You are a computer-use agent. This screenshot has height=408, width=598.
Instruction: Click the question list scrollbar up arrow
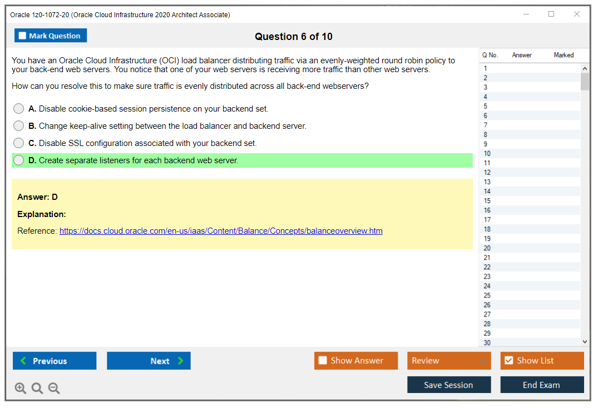585,68
